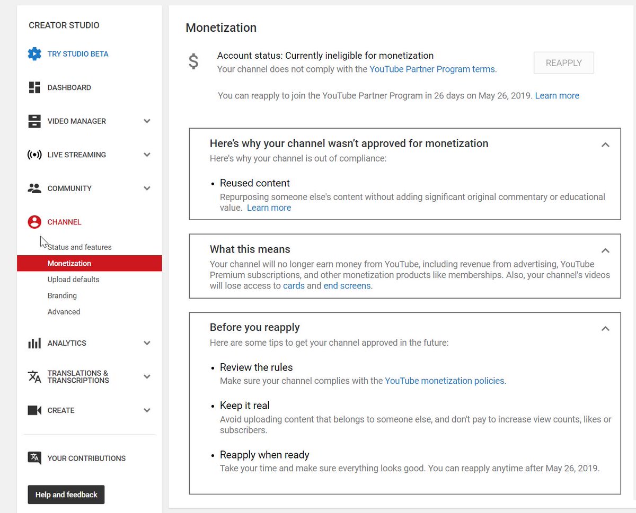Open the Video Manager section
The image size is (636, 513).
click(x=77, y=121)
